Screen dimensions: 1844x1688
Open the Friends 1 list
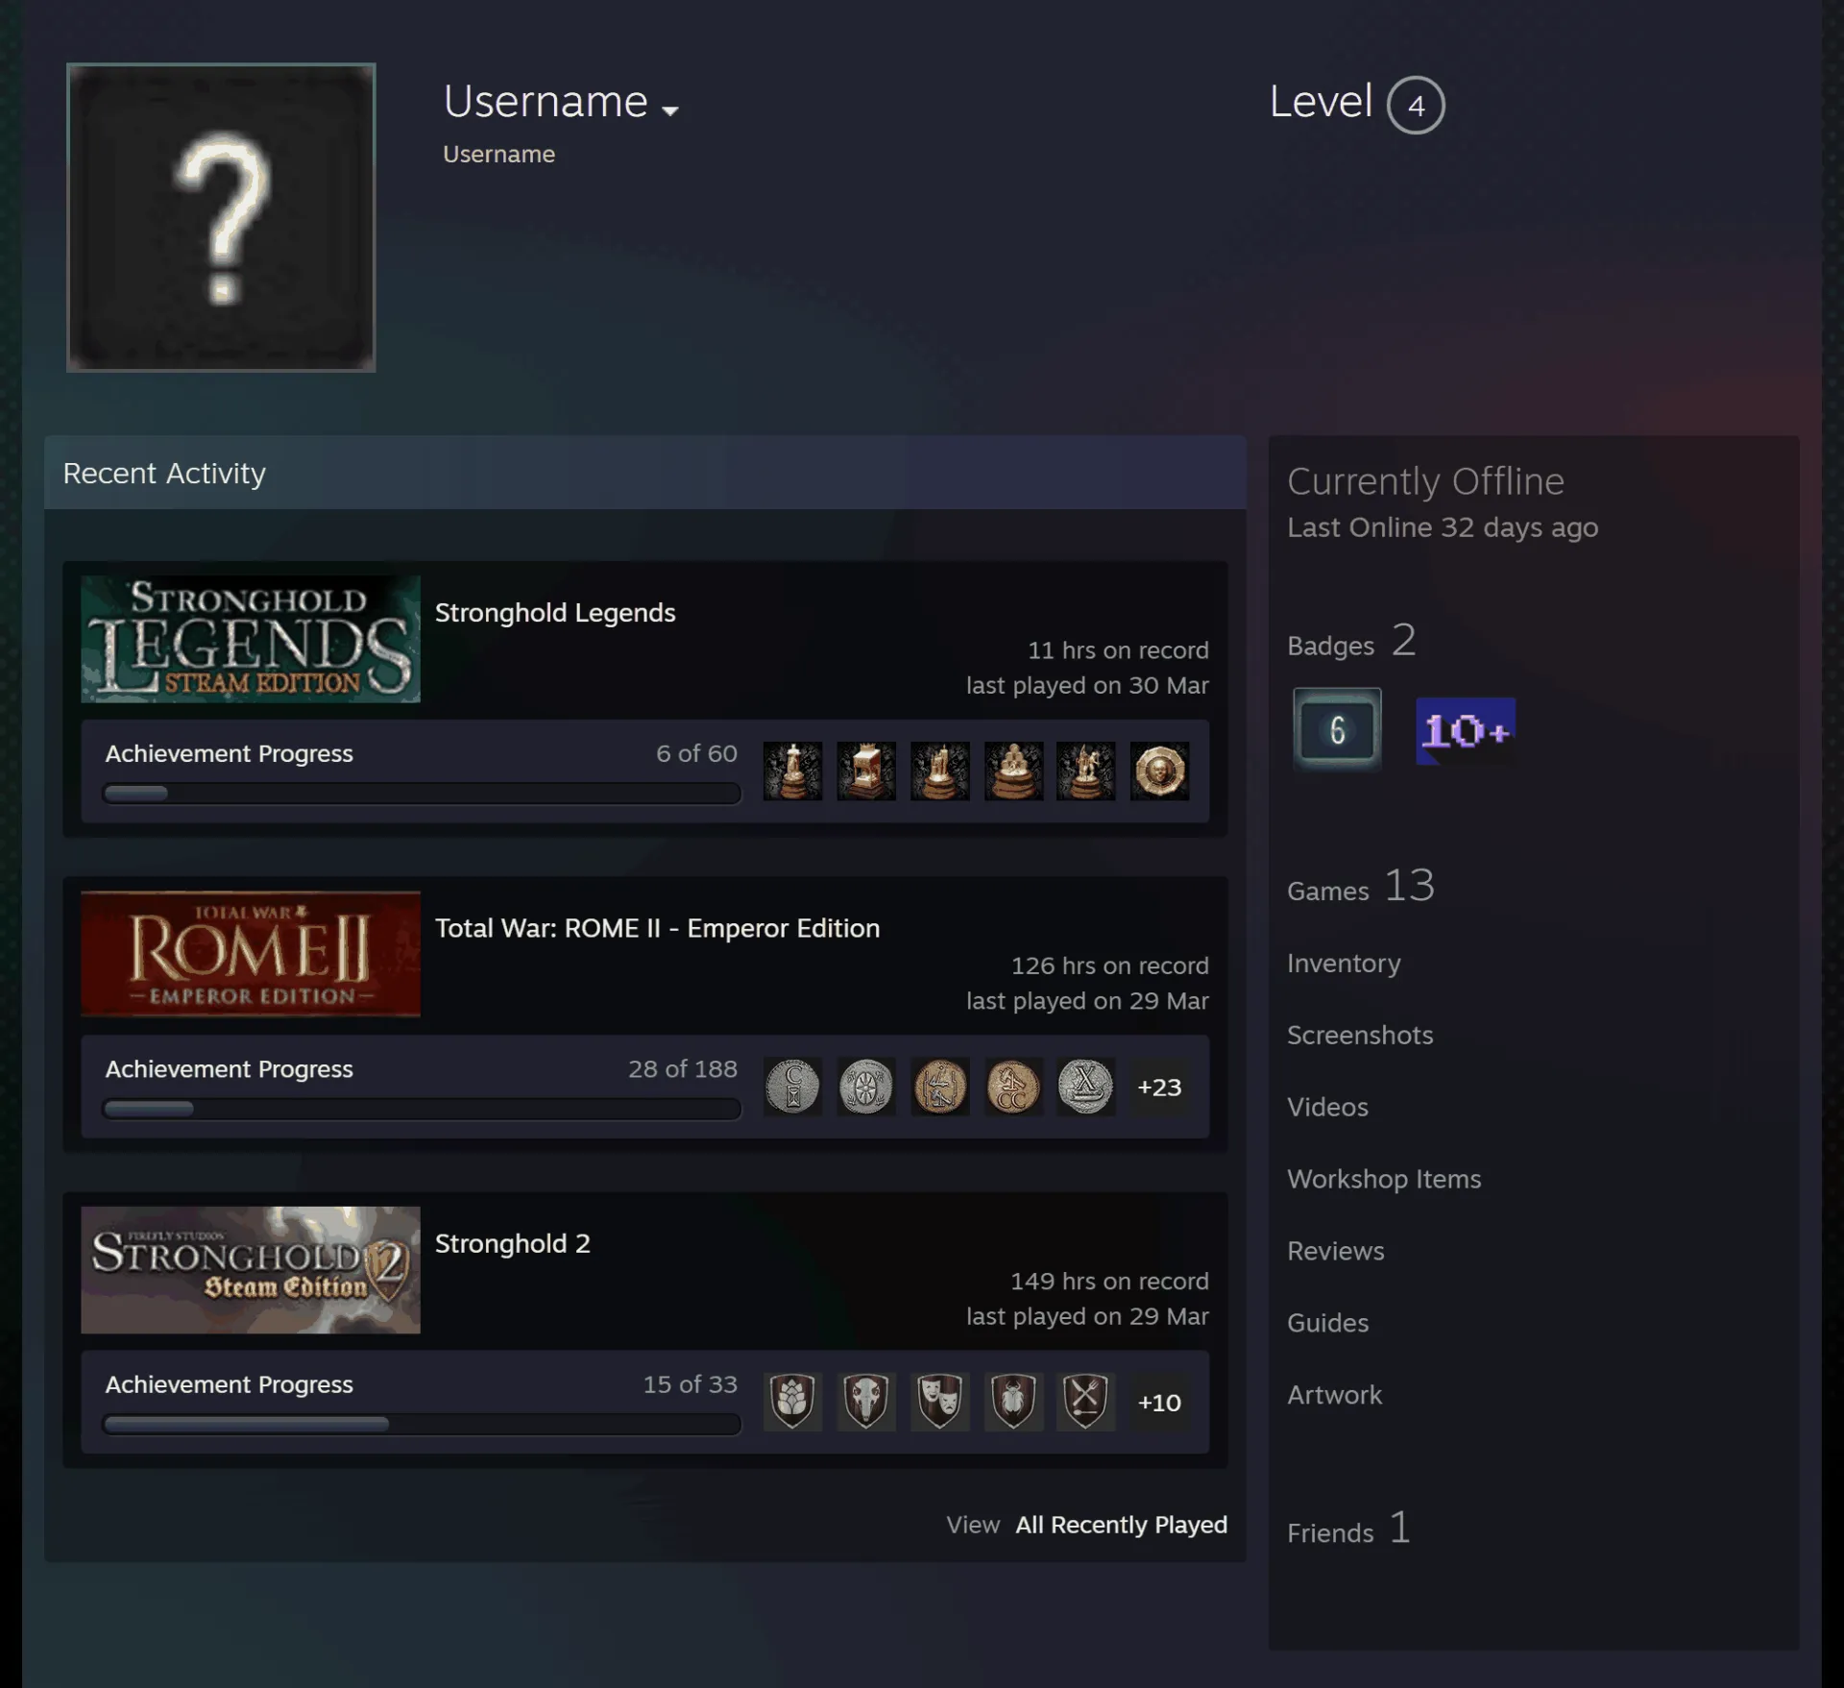[x=1349, y=1529]
